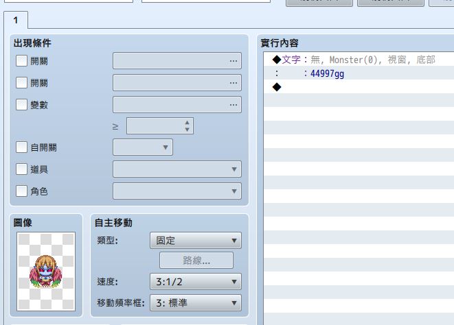Toggle the 變數 condition checkbox

[x=21, y=105]
